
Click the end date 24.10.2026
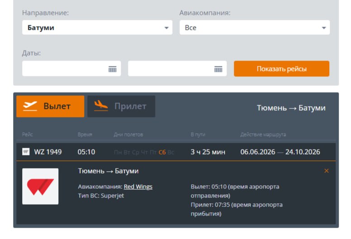click(x=303, y=152)
